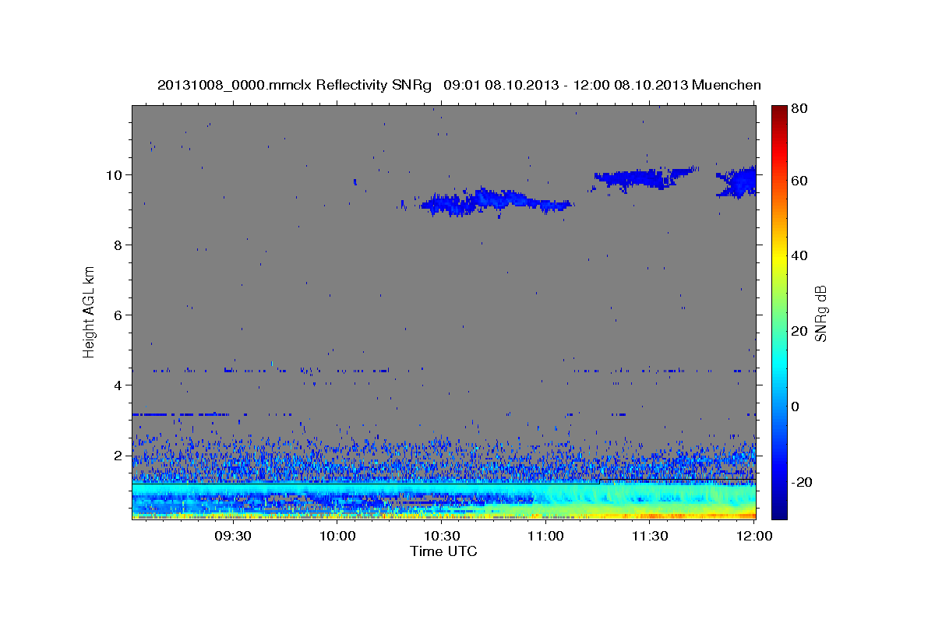Click the height tick label 2
This screenshot has height=623, width=935.
pyautogui.click(x=118, y=456)
